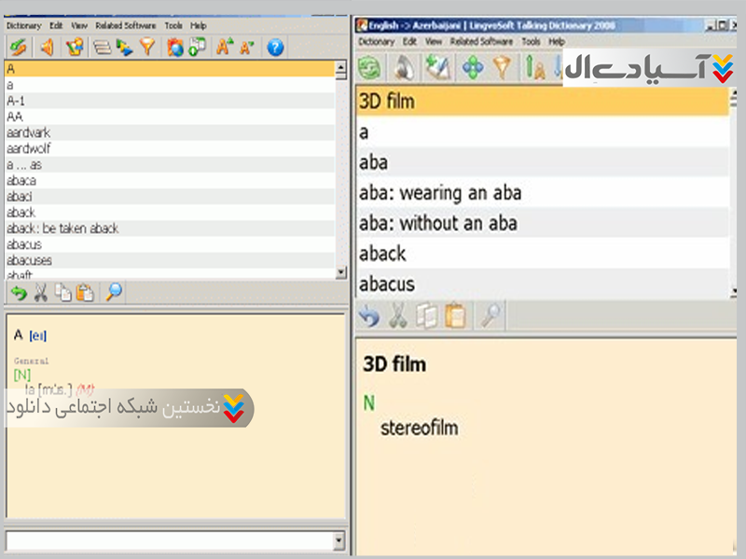The height and width of the screenshot is (559, 746).
Task: Select 'abacus' entry in right word list
Action: [387, 283]
